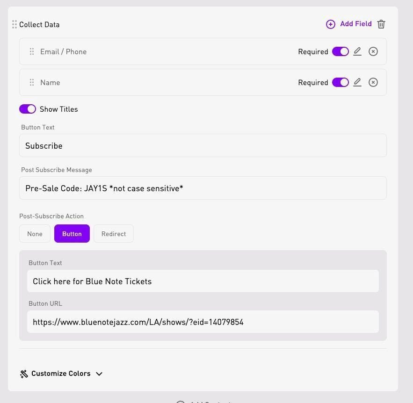This screenshot has height=403, width=413.
Task: Click the Button URL input field
Action: [x=203, y=322]
